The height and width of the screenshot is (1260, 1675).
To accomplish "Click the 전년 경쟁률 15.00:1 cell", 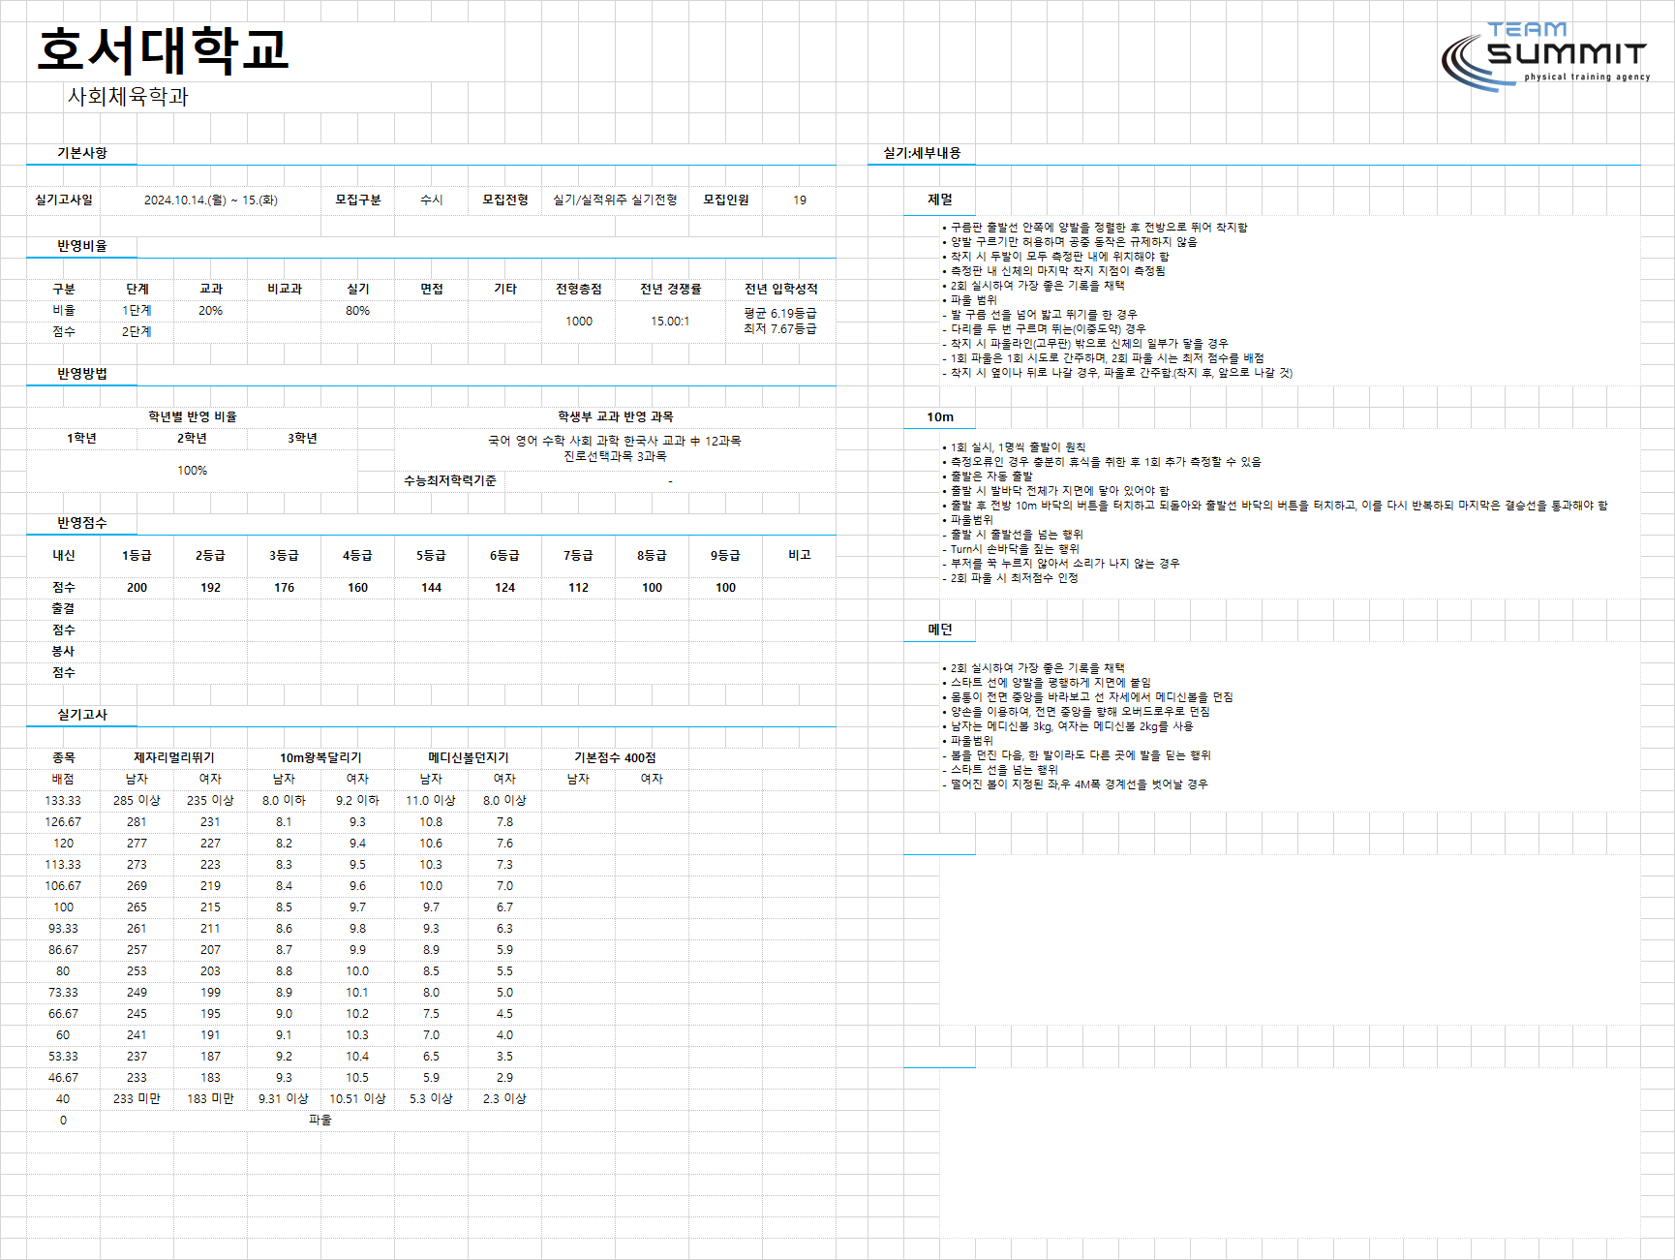I will (670, 322).
